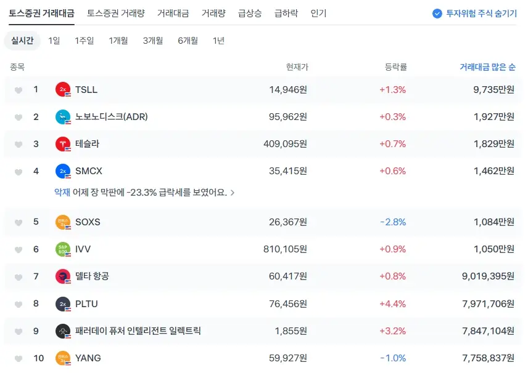
Task: Click the SMCX stock logo icon
Action: [x=63, y=171]
